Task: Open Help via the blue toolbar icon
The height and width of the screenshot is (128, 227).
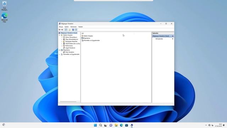Action: [73, 30]
